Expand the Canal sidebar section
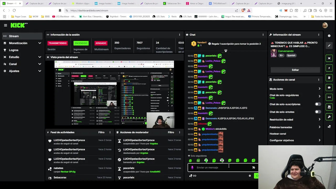This screenshot has height=189, width=336. tap(40, 64)
